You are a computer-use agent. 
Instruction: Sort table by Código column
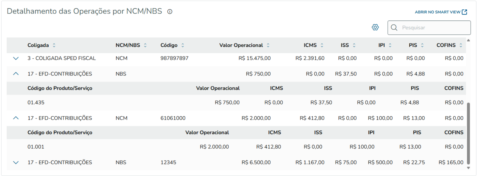tap(183, 45)
